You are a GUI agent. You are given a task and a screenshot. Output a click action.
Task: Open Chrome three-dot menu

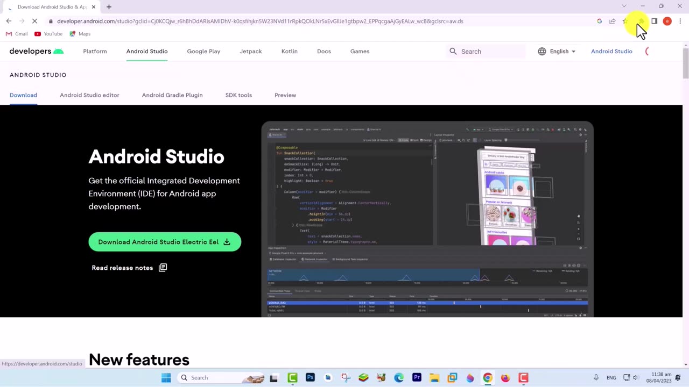click(x=680, y=21)
